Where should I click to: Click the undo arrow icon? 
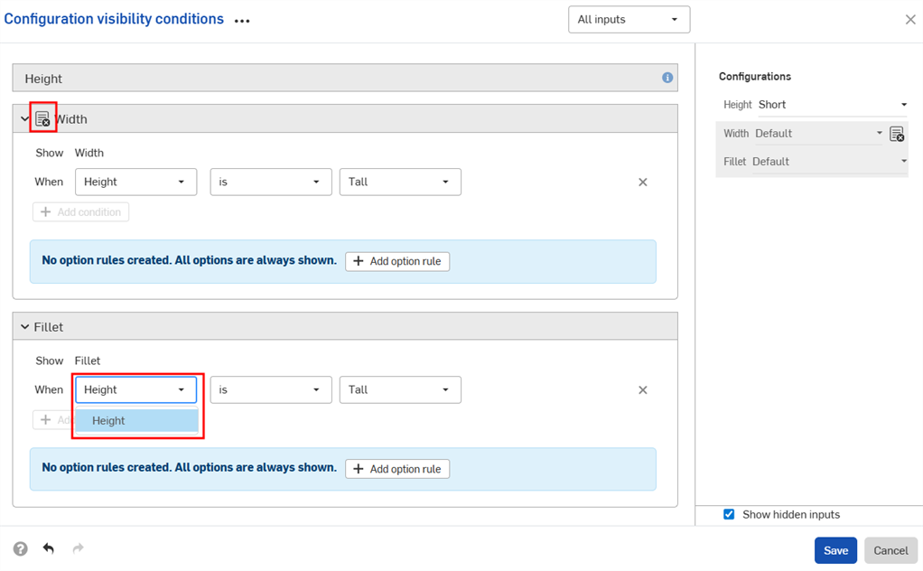coord(48,548)
